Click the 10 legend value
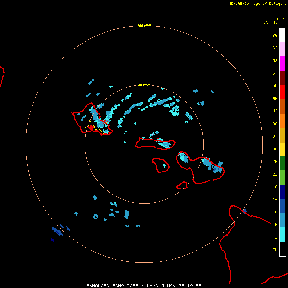 (x=275, y=212)
